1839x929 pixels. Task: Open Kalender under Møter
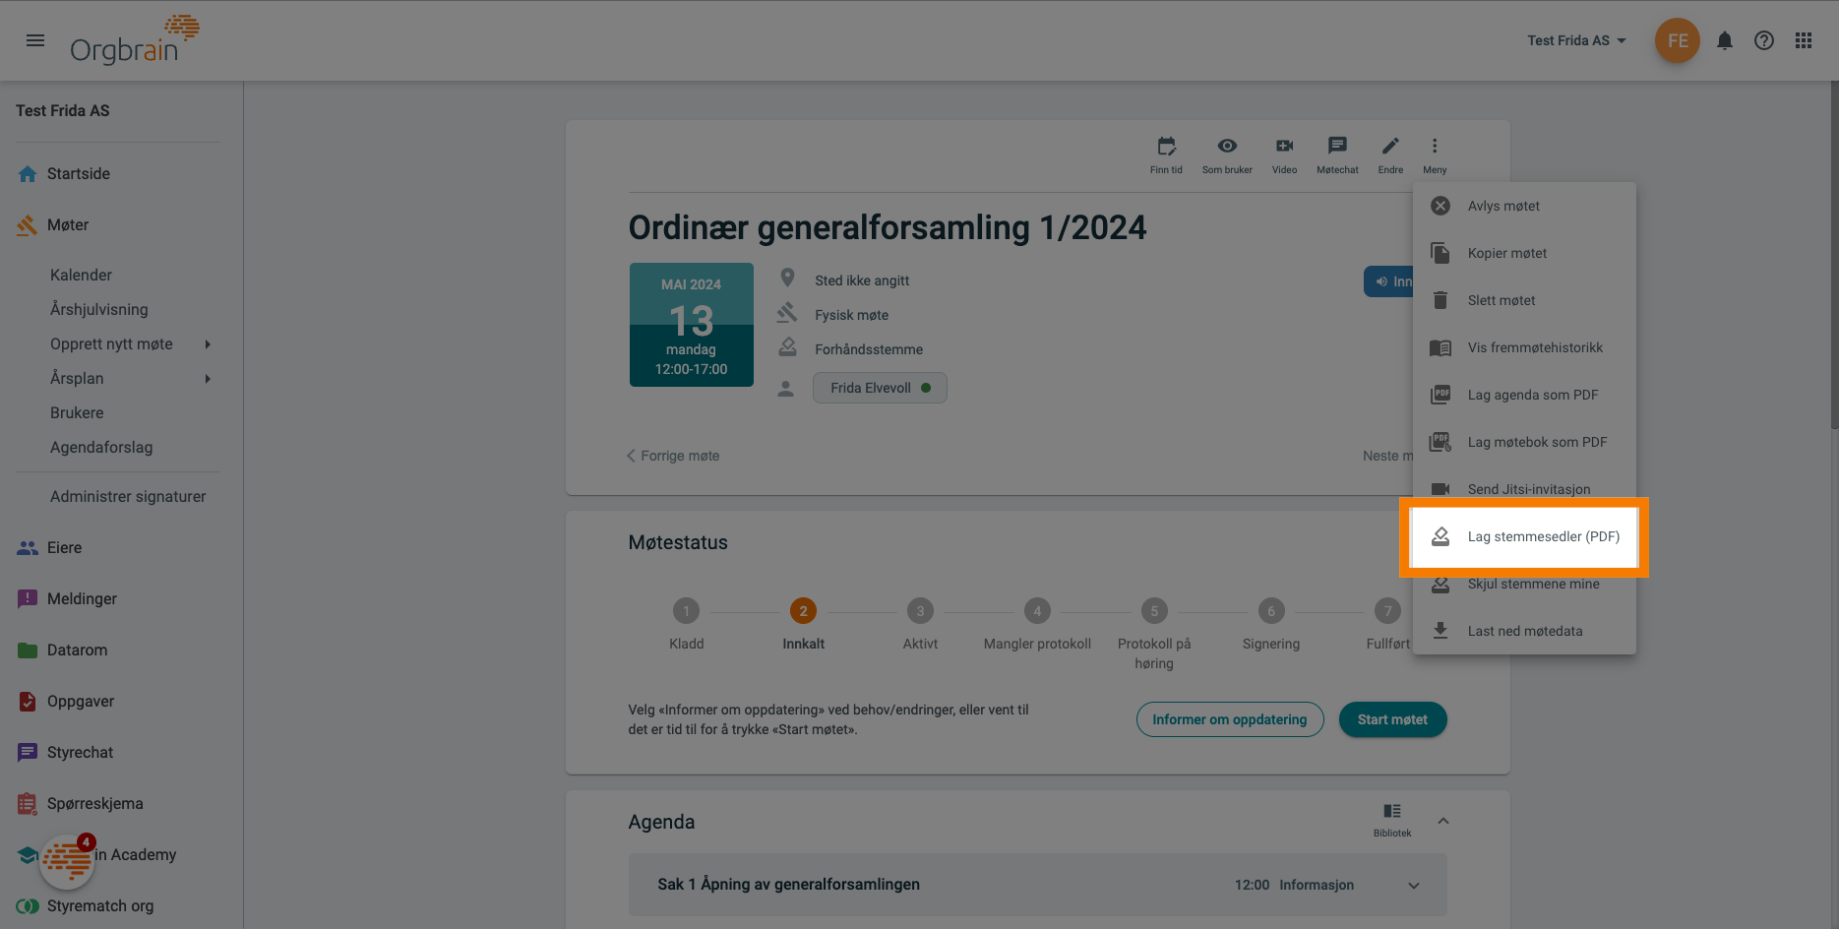pyautogui.click(x=81, y=275)
